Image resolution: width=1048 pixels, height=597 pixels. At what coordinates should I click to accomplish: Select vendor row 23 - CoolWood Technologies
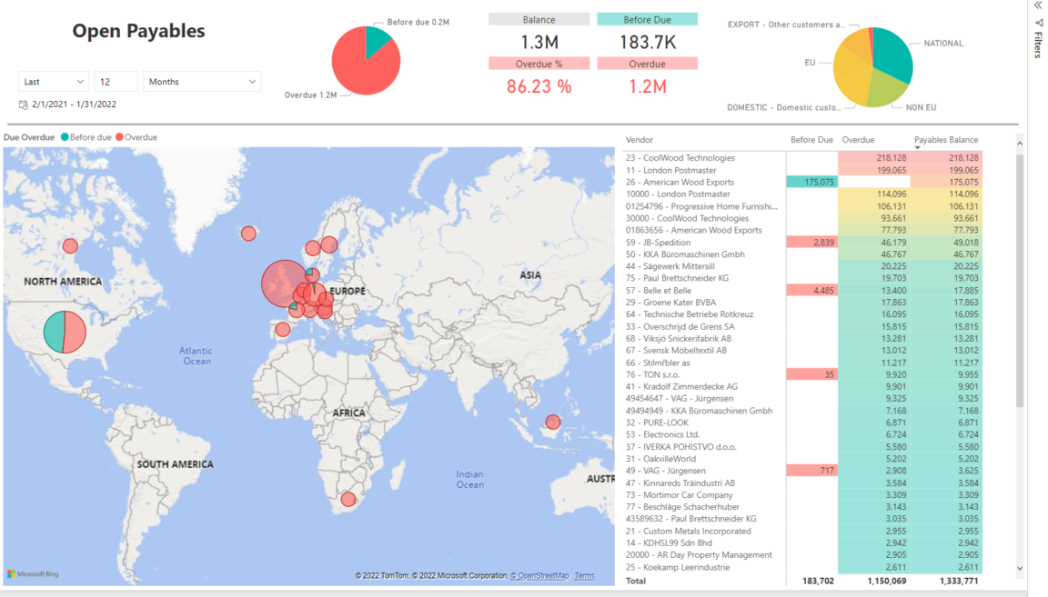(681, 157)
